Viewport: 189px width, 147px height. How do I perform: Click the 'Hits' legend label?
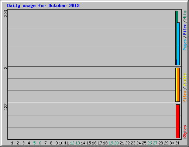coord(185,15)
